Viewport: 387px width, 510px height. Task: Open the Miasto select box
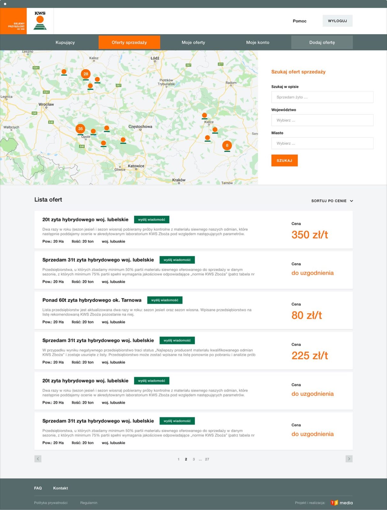tap(322, 143)
